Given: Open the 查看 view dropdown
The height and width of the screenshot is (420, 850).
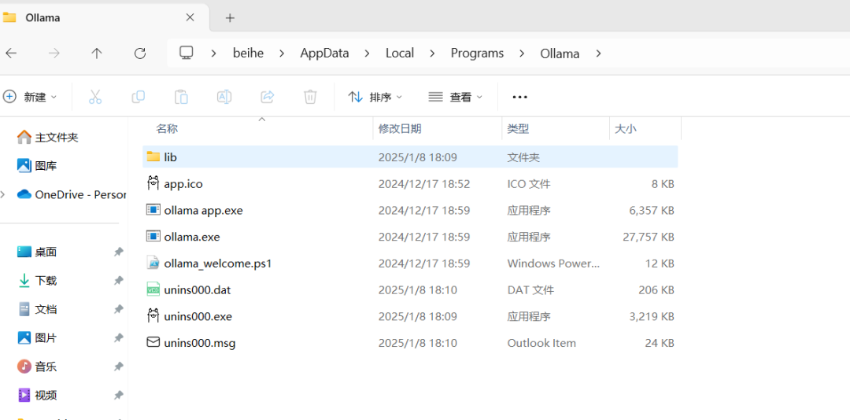Looking at the screenshot, I should click(456, 97).
